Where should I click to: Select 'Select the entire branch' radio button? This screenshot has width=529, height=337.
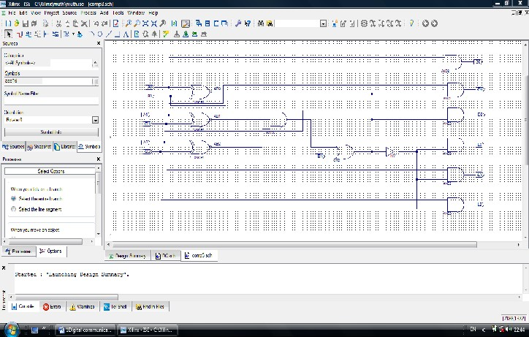13,199
